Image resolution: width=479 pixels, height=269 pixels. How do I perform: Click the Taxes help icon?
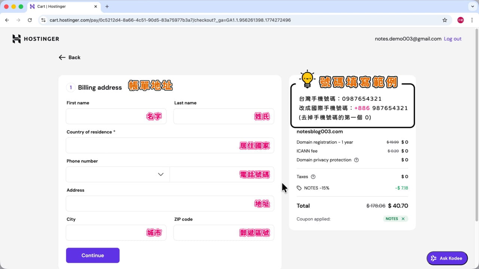tap(313, 177)
